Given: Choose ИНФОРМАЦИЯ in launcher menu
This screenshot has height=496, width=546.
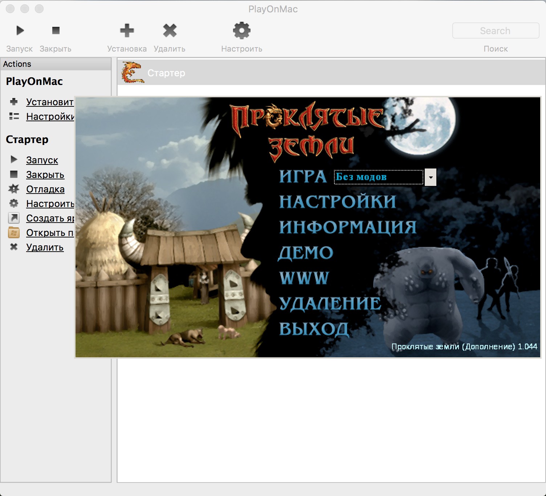Looking at the screenshot, I should click(x=347, y=227).
